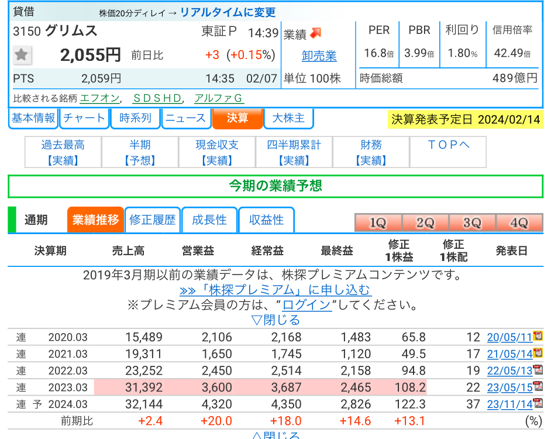
Task: Open the 22/05/13 announcement date link
Action: click(510, 371)
